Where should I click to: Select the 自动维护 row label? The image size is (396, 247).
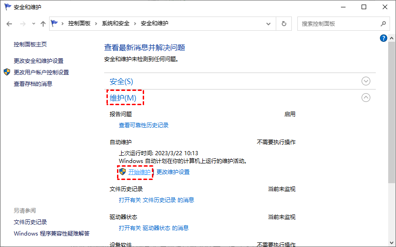click(x=121, y=142)
